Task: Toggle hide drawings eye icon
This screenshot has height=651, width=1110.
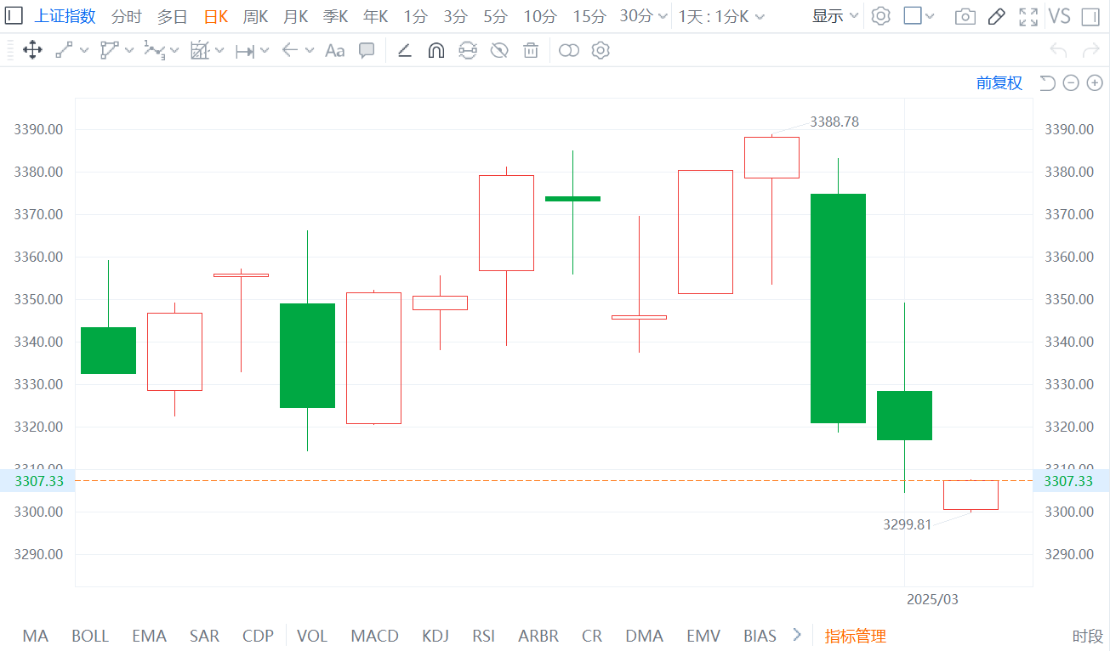Action: coord(499,51)
